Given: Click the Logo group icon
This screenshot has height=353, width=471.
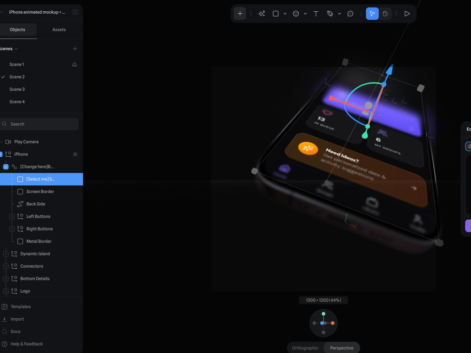Looking at the screenshot, I should [x=14, y=291].
